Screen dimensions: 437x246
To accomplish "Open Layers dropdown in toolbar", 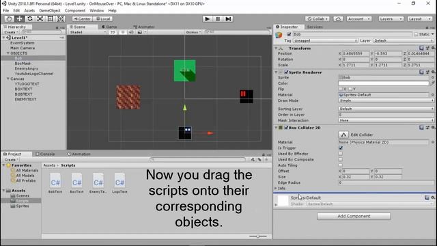I will coord(391,18).
